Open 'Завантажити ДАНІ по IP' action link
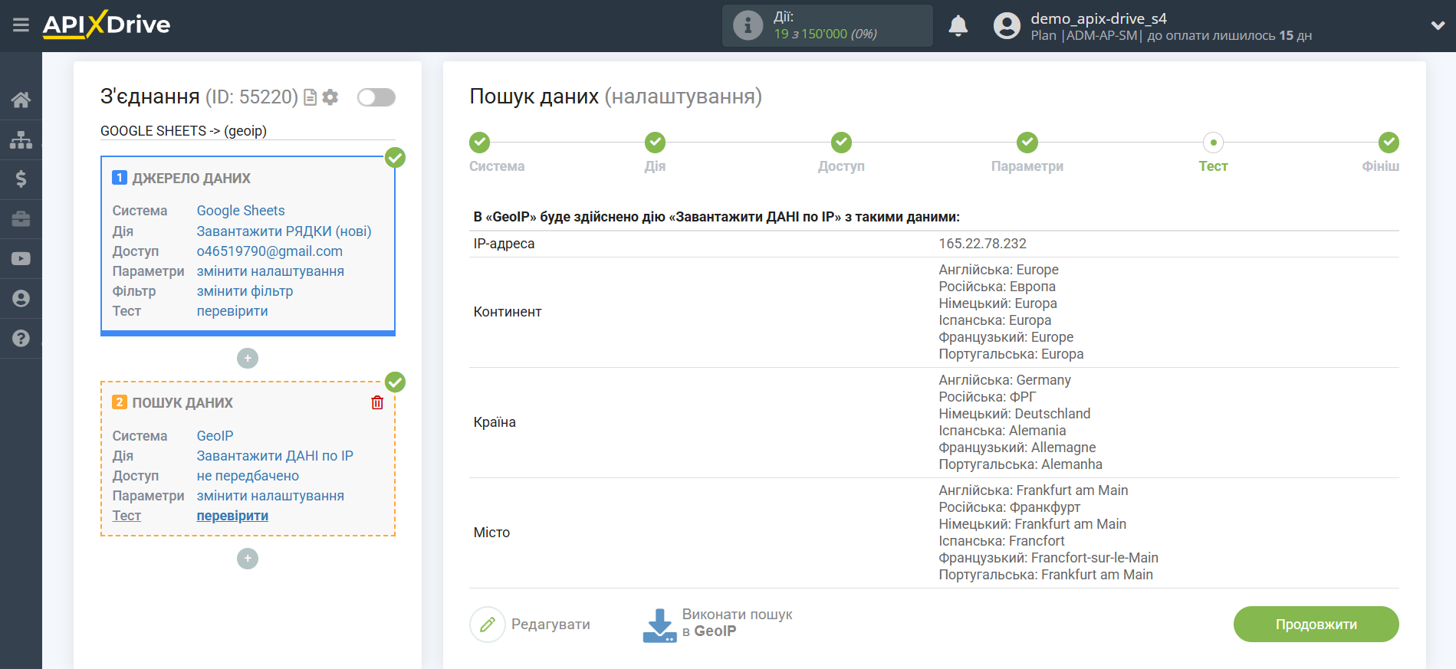The height and width of the screenshot is (669, 1456). [x=275, y=455]
